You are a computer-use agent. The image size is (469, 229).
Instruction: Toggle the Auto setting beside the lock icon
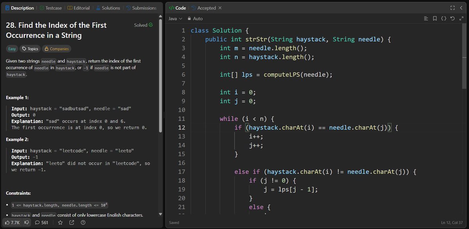tap(195, 18)
